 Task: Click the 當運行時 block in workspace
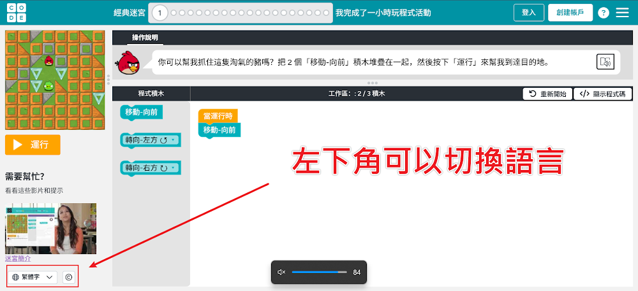(x=218, y=116)
